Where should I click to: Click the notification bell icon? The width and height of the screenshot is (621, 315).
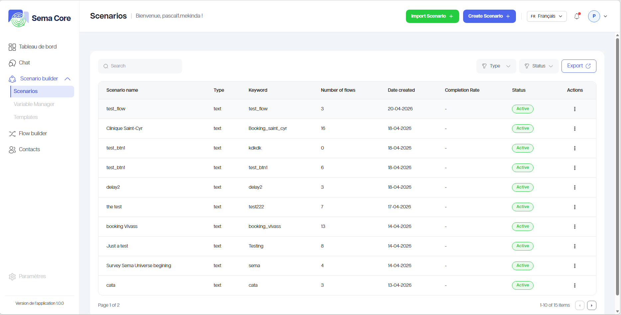tap(577, 16)
